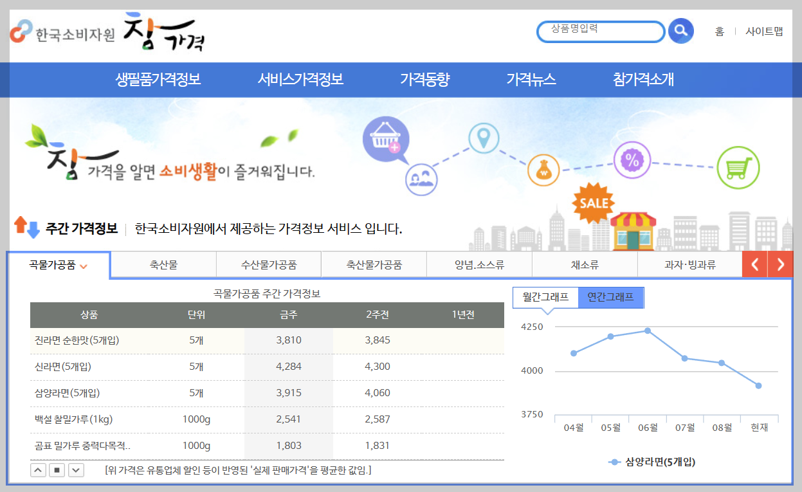Click the 사이트맵 link
This screenshot has width=802, height=492.
point(764,31)
